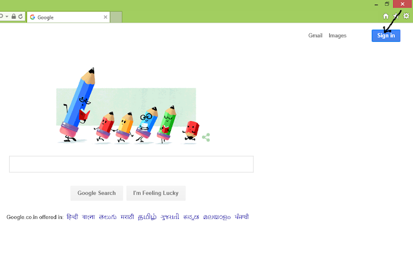Open the pencils doodle image
Viewport: 413px width, 271px height.
tap(128, 106)
